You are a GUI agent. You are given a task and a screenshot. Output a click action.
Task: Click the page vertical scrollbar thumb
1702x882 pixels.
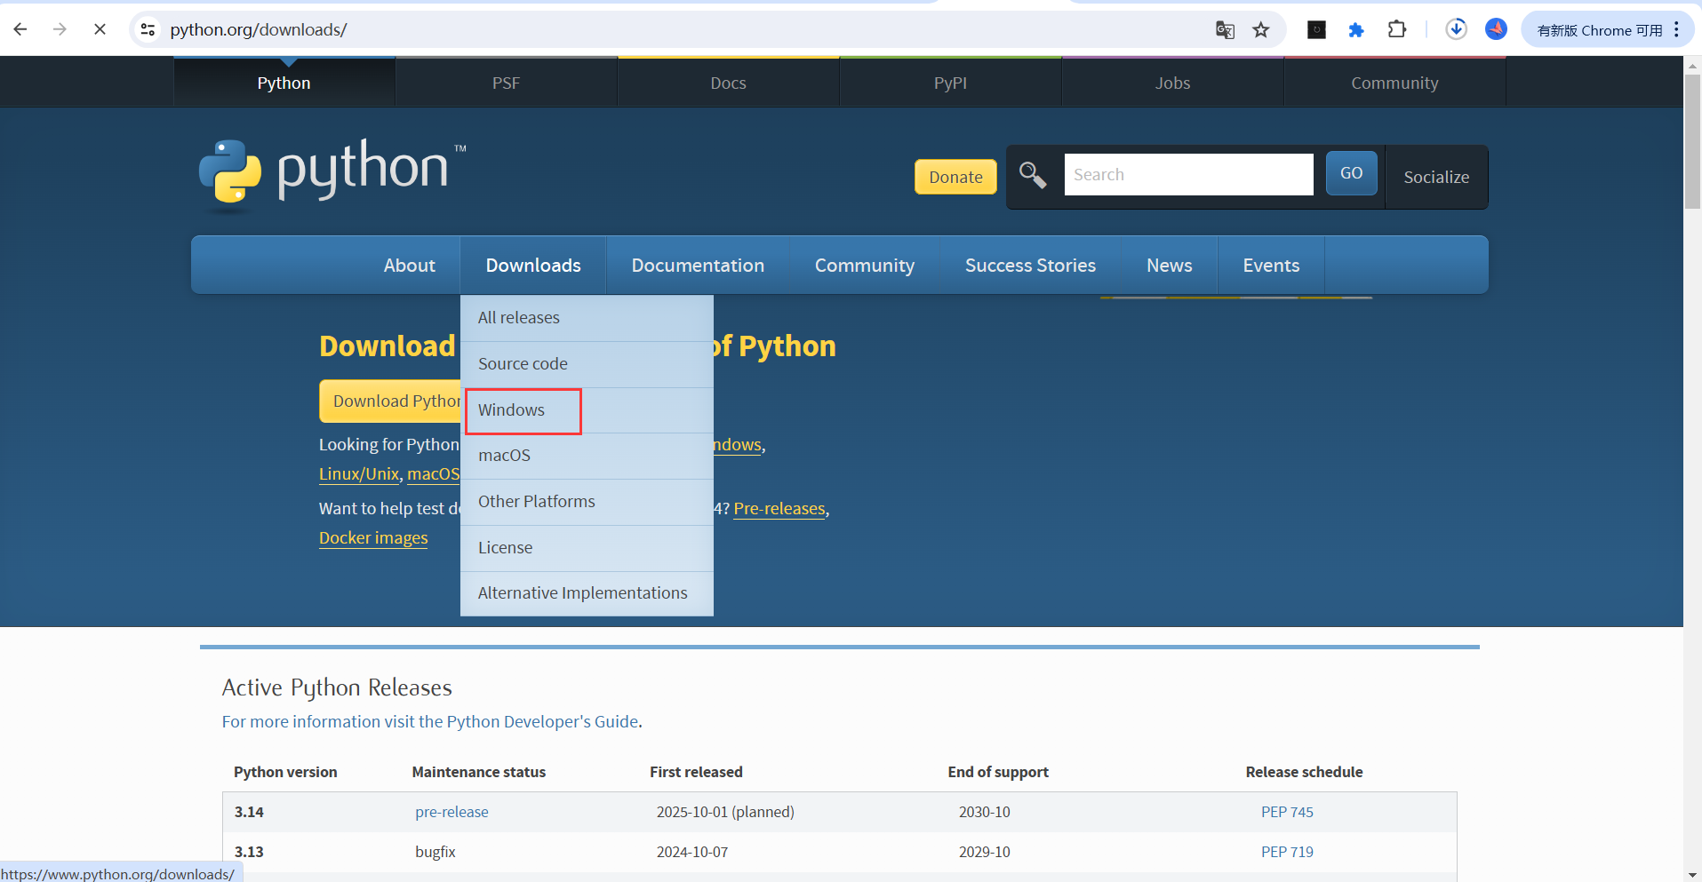point(1692,142)
